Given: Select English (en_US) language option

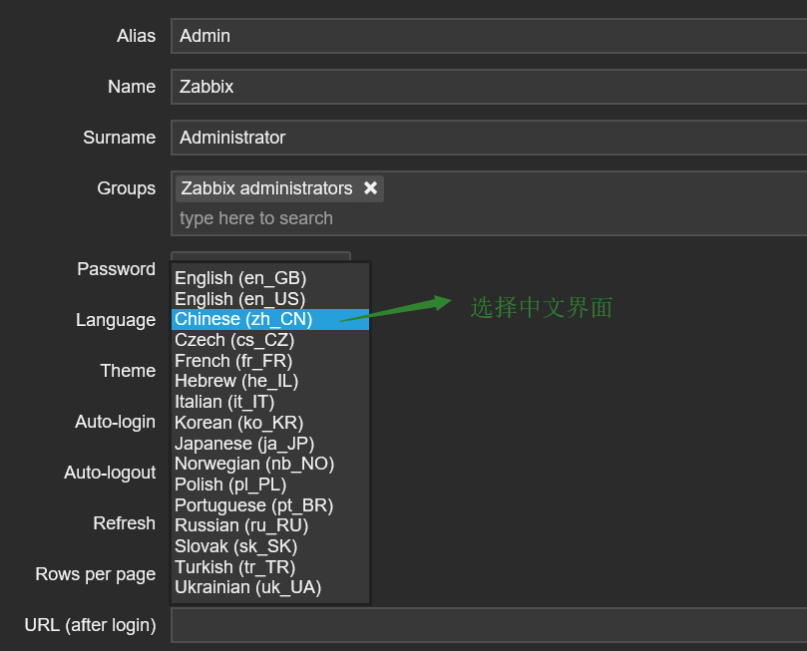Looking at the screenshot, I should 270,299.
